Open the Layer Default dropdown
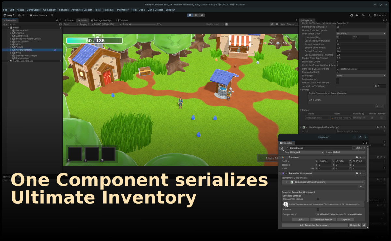The image size is (391, 241). [x=349, y=152]
